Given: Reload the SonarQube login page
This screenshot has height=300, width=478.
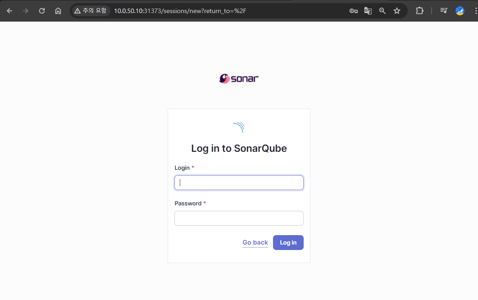Looking at the screenshot, I should [x=42, y=11].
